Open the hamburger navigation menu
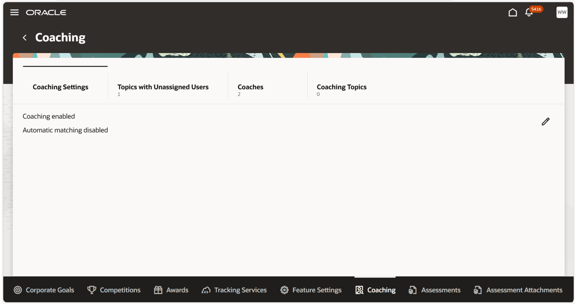The width and height of the screenshot is (575, 304). 14,13
